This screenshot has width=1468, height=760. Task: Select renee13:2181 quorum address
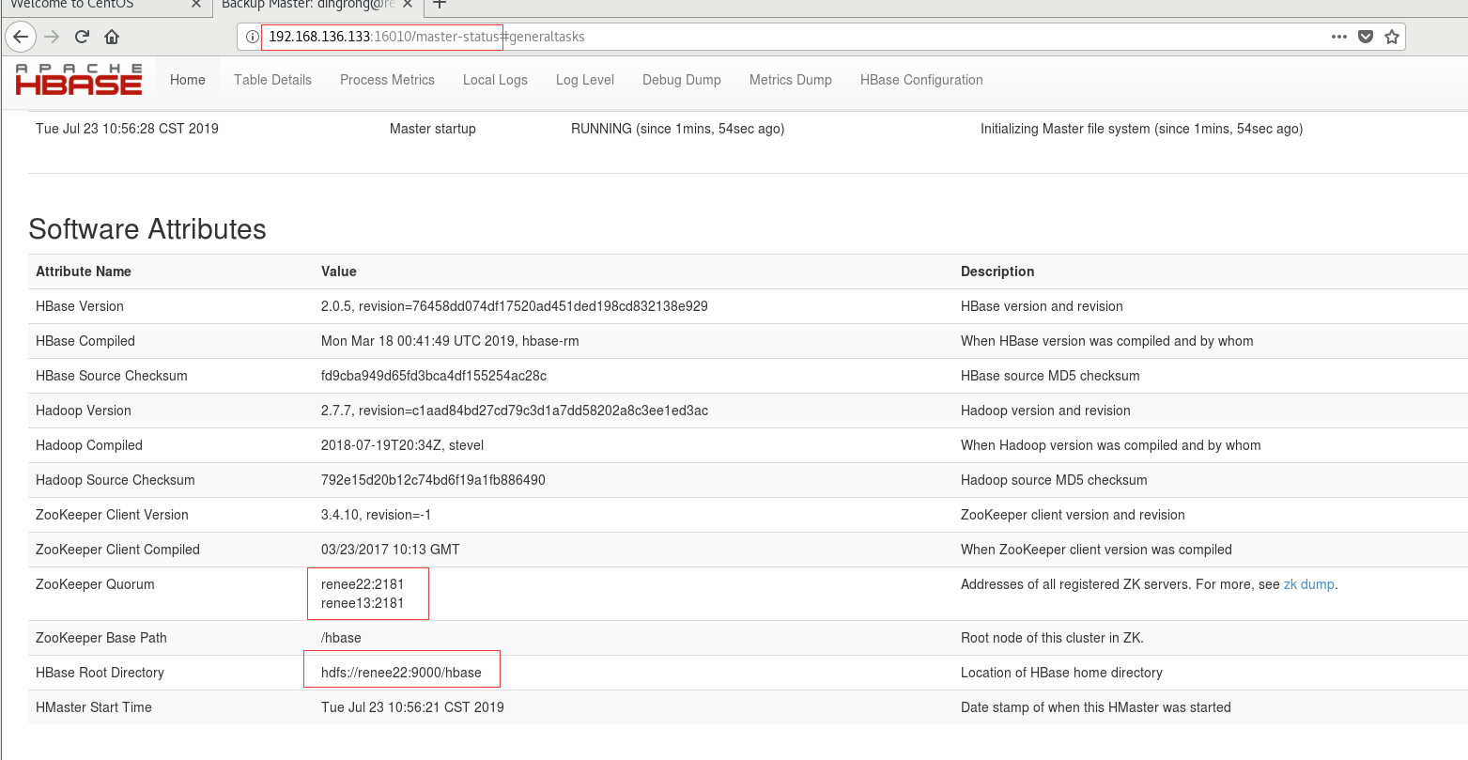[363, 603]
